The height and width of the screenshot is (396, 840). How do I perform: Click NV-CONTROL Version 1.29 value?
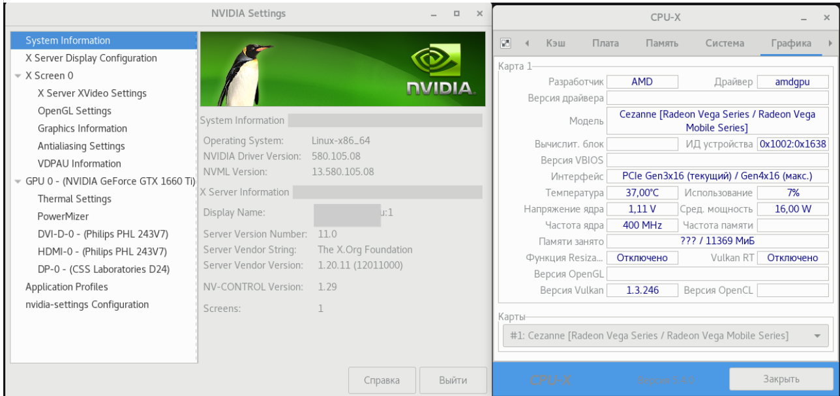[x=327, y=287]
